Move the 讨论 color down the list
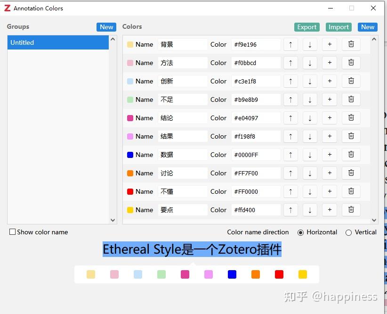This screenshot has width=387, height=314. [x=310, y=173]
